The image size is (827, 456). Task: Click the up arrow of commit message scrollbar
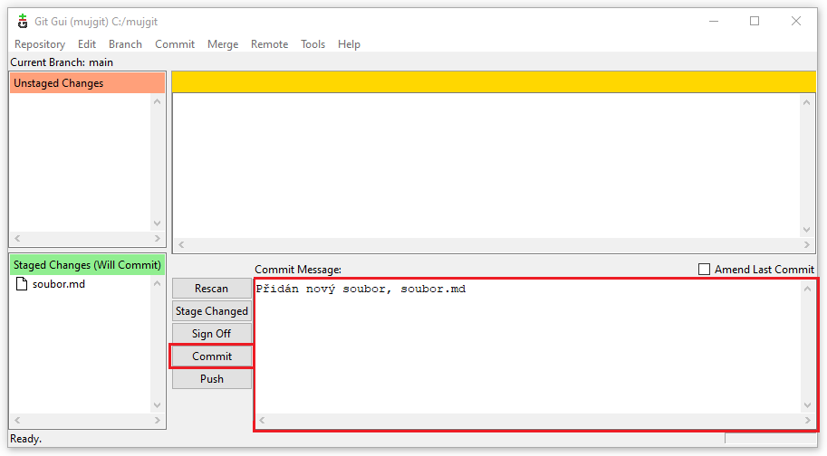[x=807, y=289]
